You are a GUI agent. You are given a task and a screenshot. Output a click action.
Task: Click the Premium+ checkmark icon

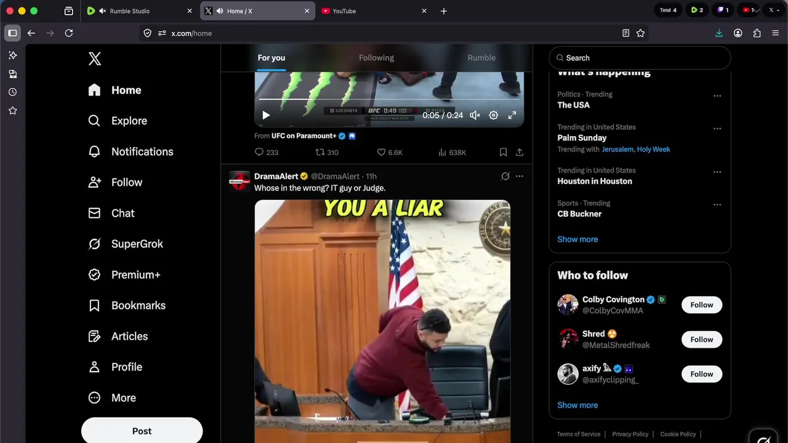94,274
